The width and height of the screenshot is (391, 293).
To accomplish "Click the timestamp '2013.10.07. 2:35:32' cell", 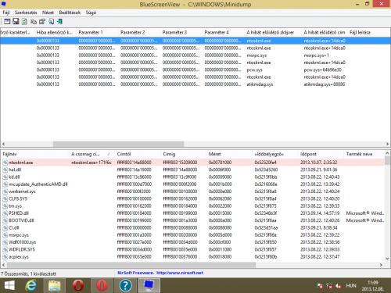I will point(318,163).
